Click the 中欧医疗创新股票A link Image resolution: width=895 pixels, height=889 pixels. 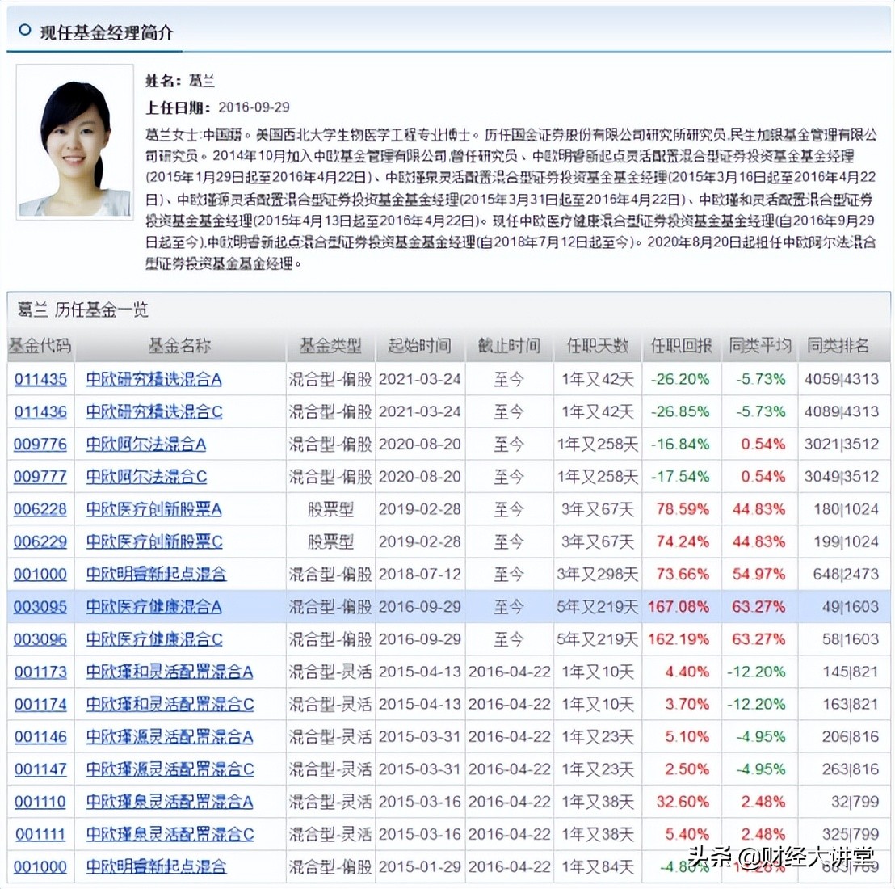click(153, 509)
